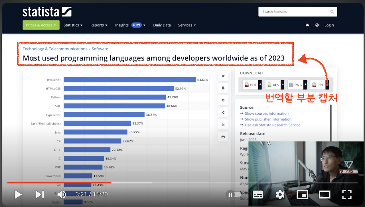Click the Login link
365x207 pixels.
329,25
